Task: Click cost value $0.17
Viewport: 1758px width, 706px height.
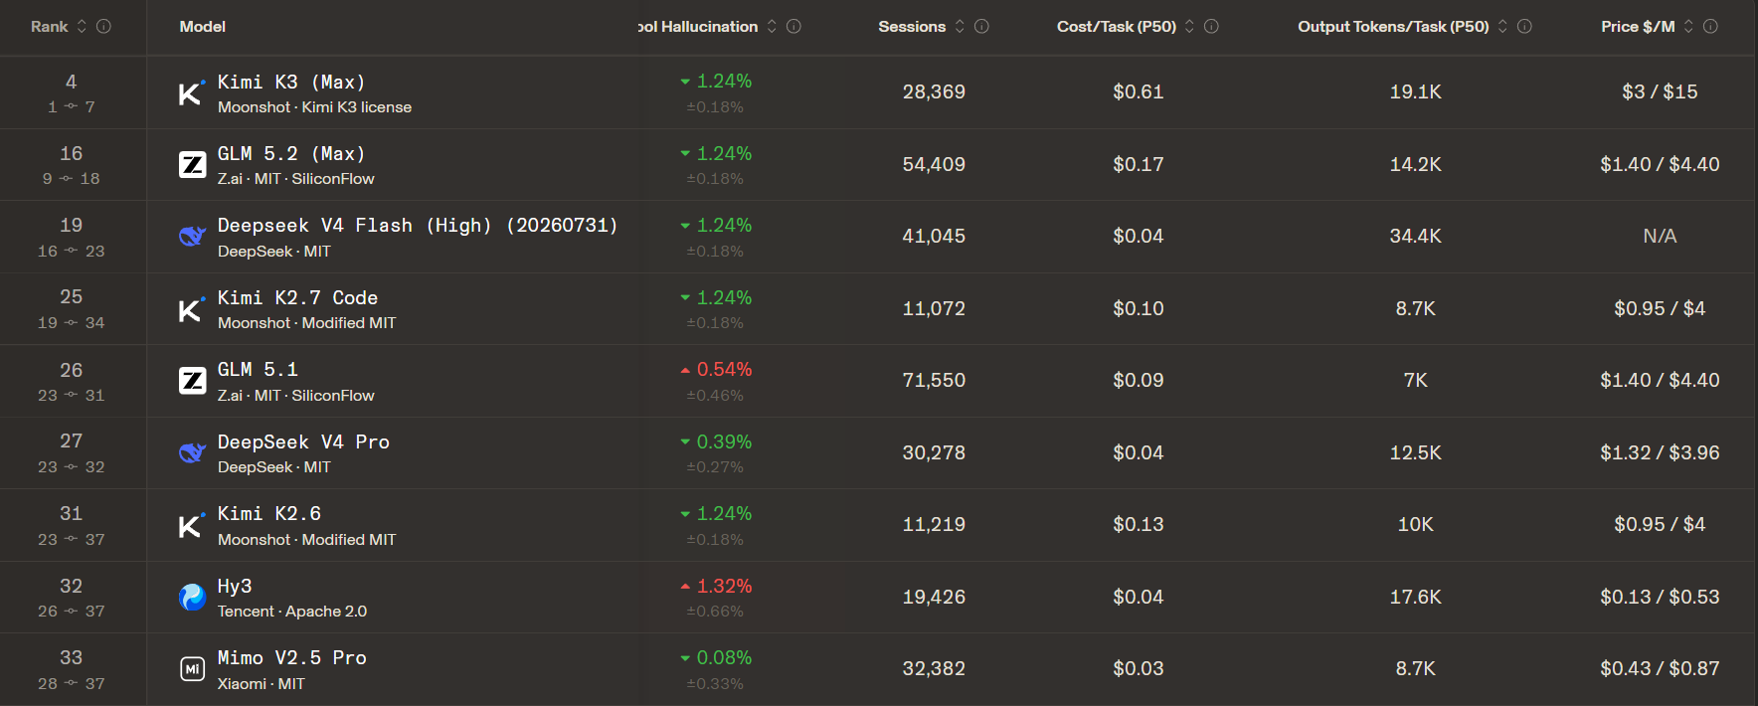Action: pyautogui.click(x=1139, y=164)
